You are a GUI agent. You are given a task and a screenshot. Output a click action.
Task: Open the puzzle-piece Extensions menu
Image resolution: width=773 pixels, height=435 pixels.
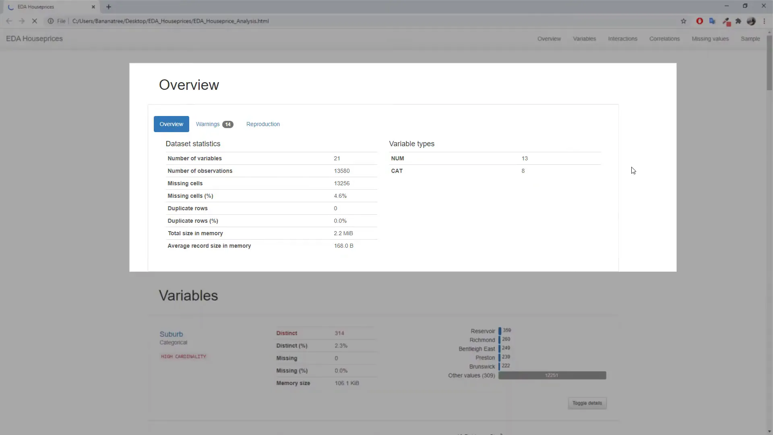click(738, 21)
